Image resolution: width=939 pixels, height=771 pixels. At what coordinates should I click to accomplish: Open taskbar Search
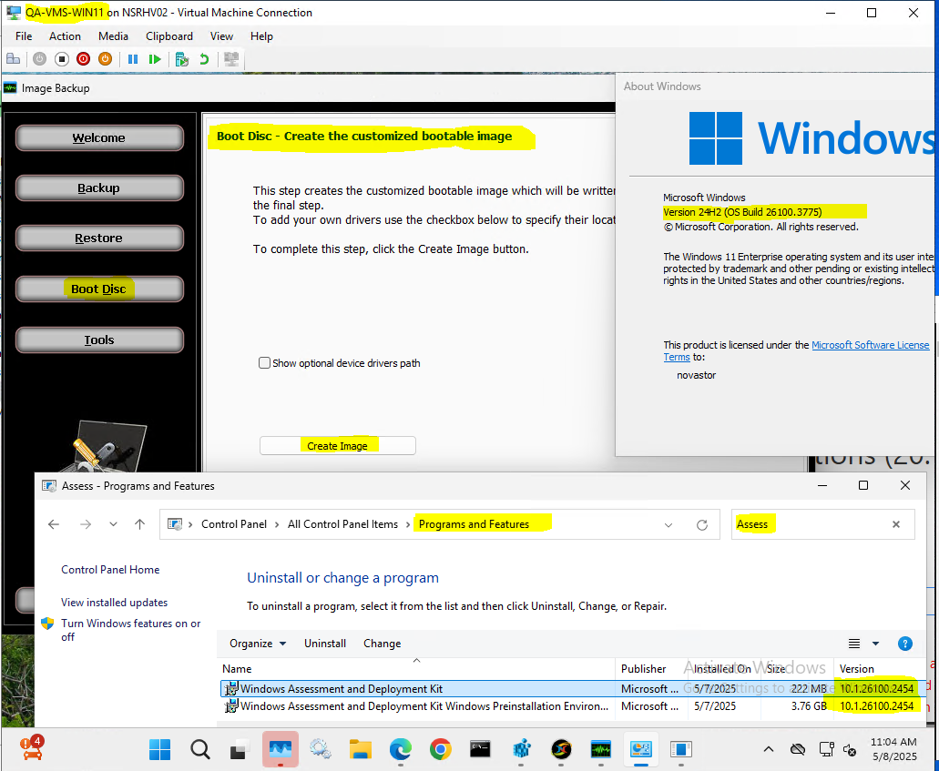pos(200,749)
